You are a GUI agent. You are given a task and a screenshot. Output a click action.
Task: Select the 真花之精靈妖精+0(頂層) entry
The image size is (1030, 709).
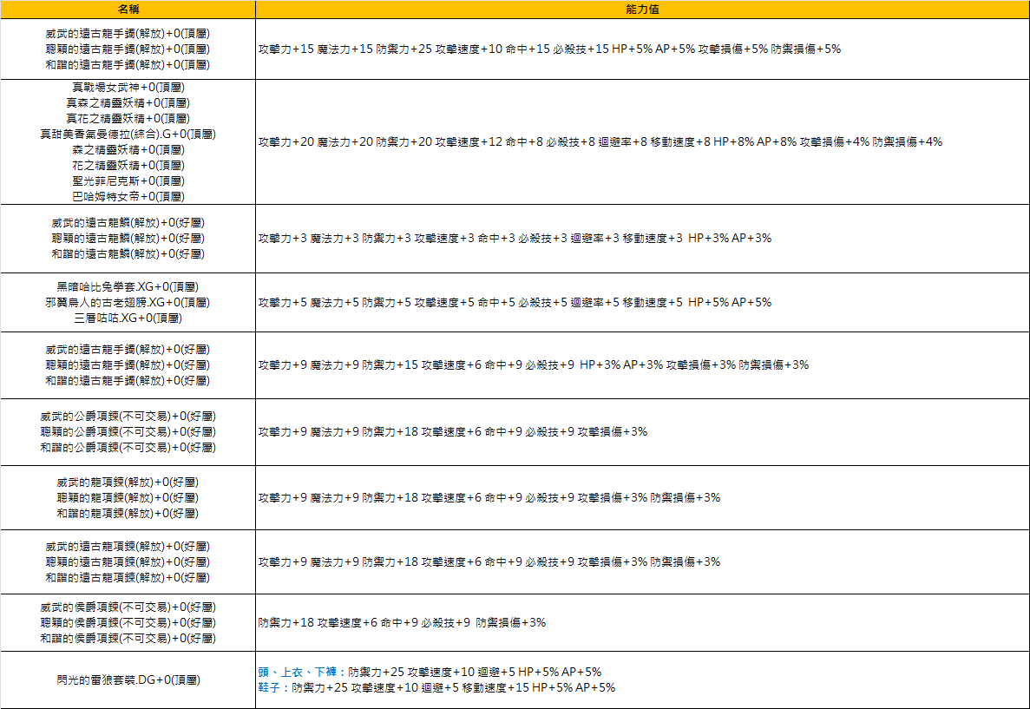tap(128, 119)
